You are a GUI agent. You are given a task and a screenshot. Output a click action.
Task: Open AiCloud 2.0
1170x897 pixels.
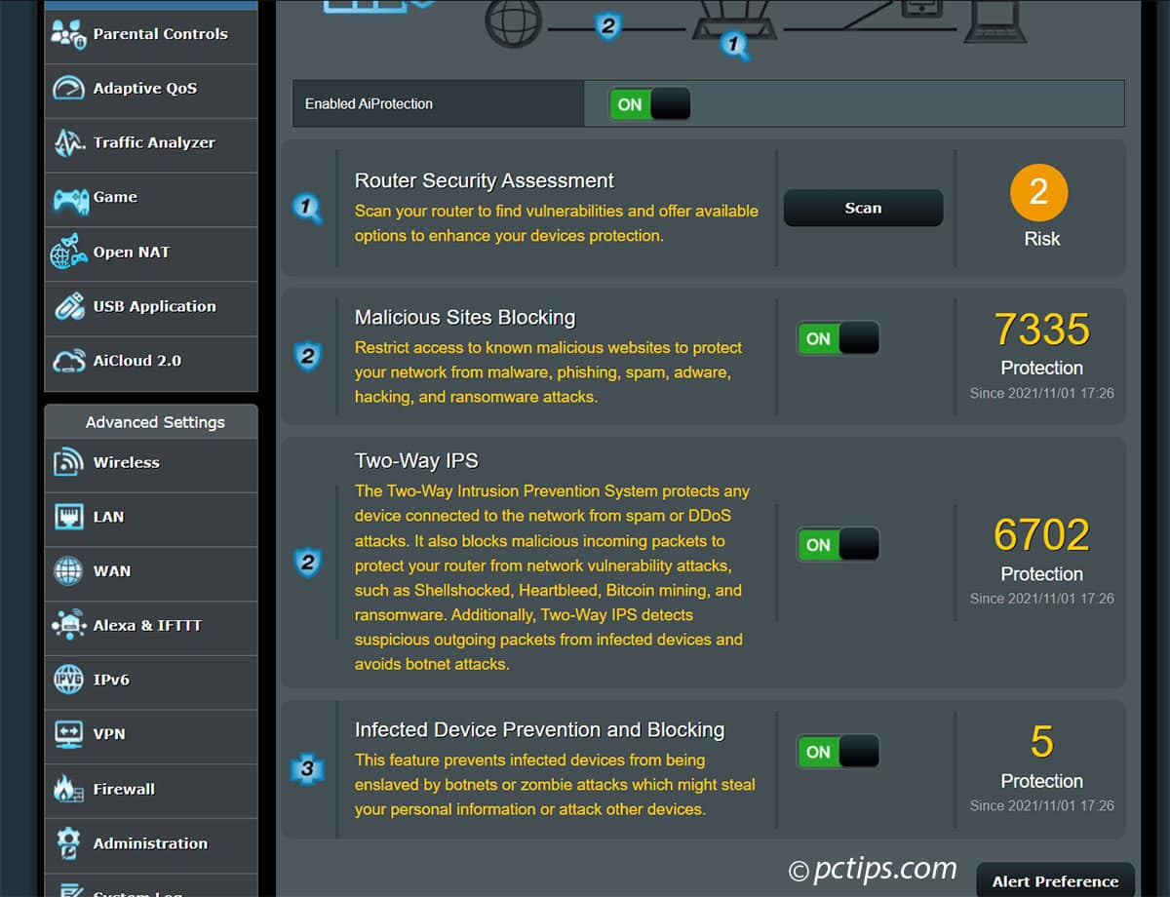(68, 361)
